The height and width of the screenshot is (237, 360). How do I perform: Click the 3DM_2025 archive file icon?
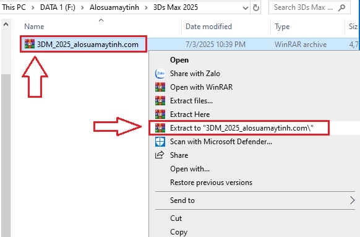(x=30, y=44)
